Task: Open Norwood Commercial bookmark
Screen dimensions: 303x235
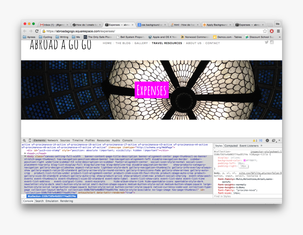Action: click(195, 37)
